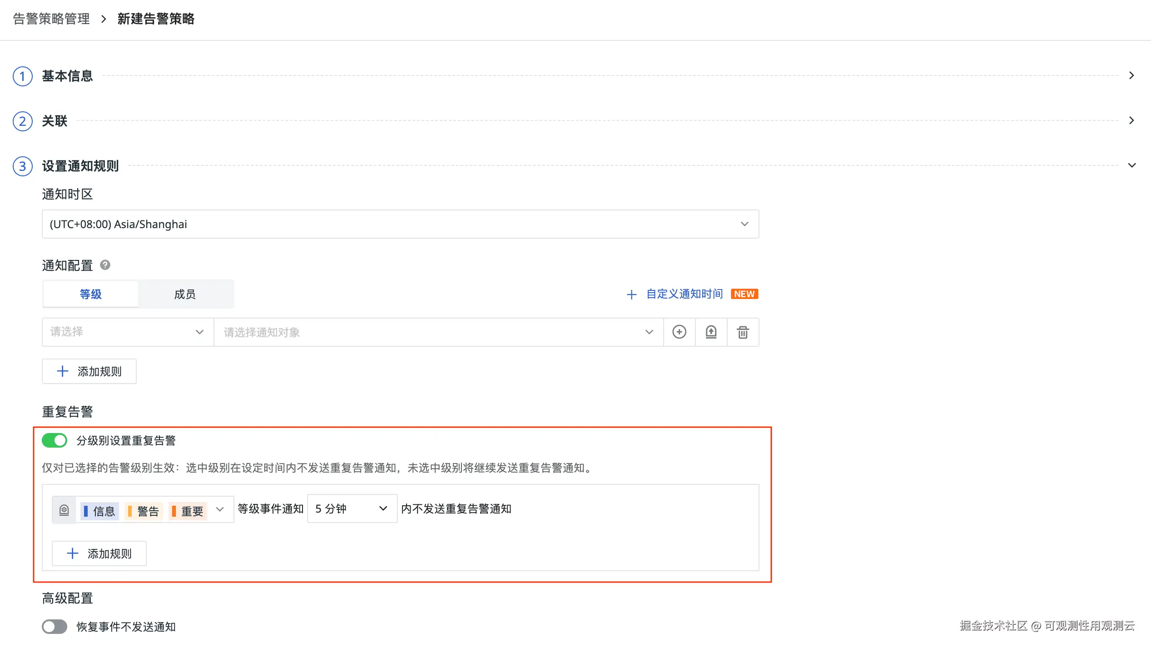Click the NEW badge next to 自定义通知时间
This screenshot has height=648, width=1151.
[x=744, y=294]
